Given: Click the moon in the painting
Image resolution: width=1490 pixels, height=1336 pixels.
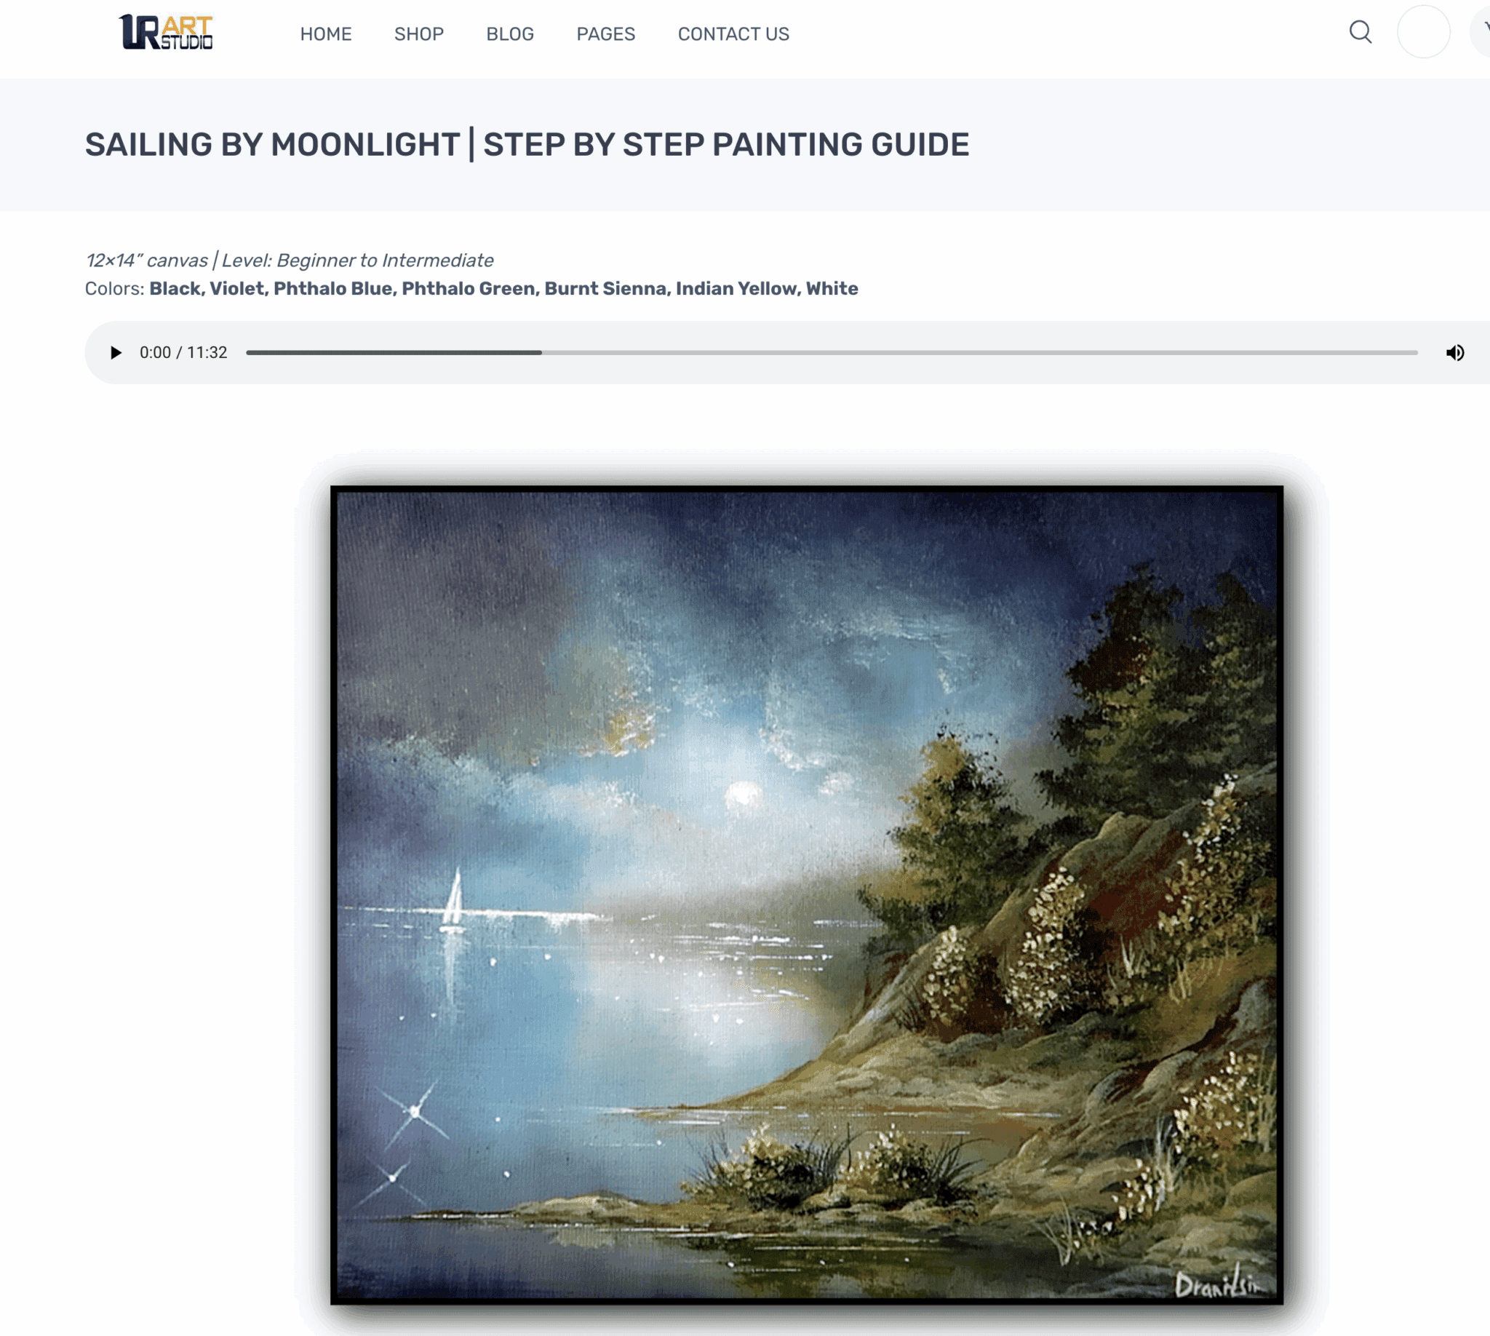Looking at the screenshot, I should click(744, 795).
